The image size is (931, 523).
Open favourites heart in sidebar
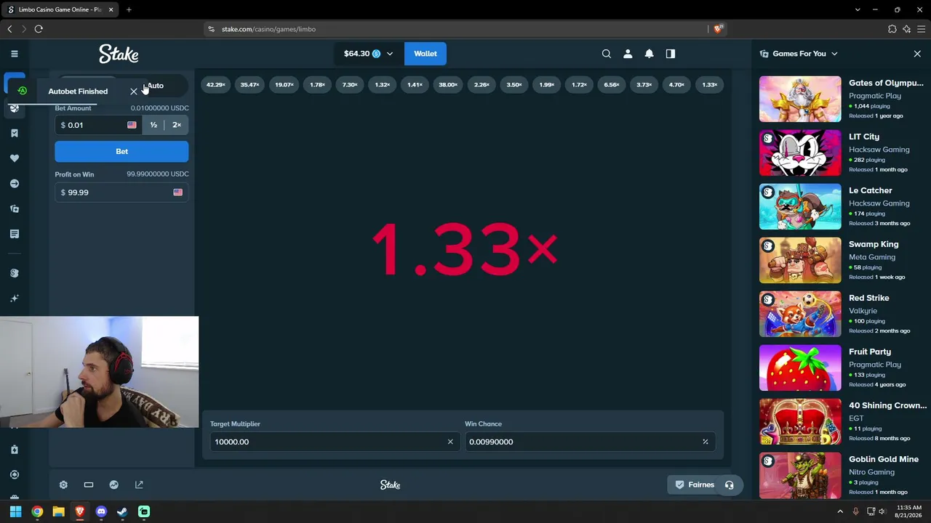(x=15, y=158)
